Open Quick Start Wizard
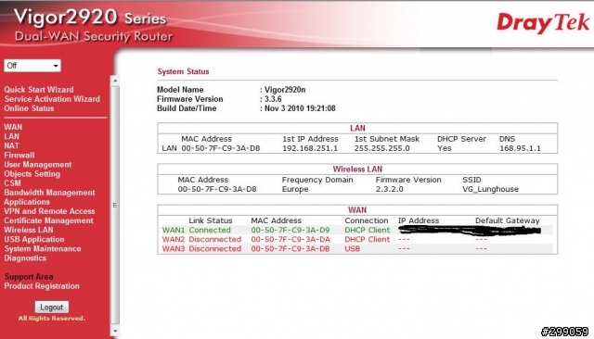The height and width of the screenshot is (339, 594). click(x=39, y=90)
